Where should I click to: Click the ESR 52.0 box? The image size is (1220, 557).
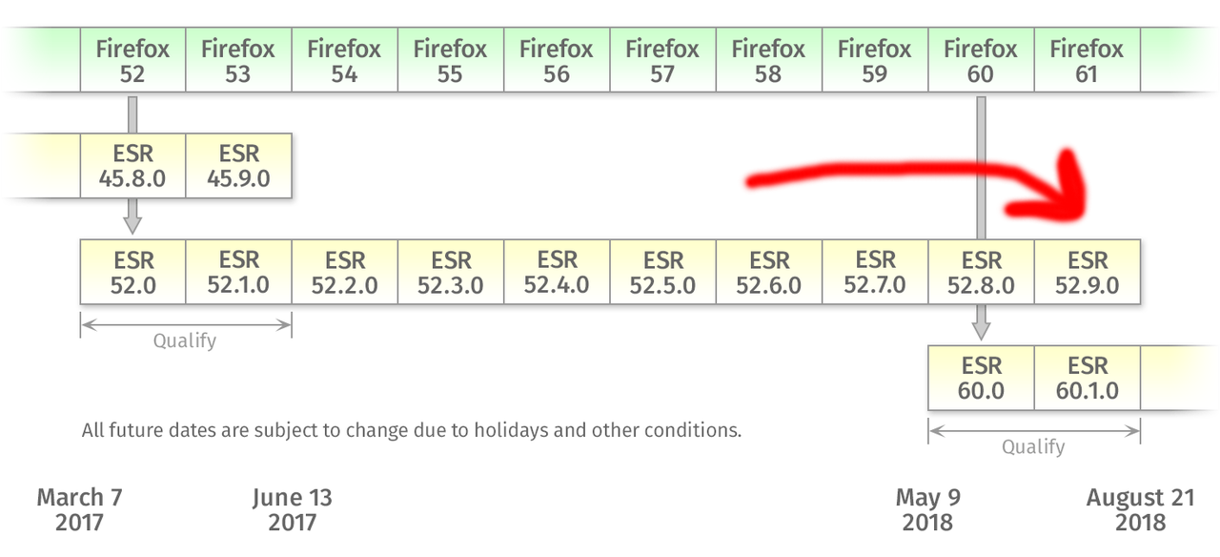click(132, 272)
